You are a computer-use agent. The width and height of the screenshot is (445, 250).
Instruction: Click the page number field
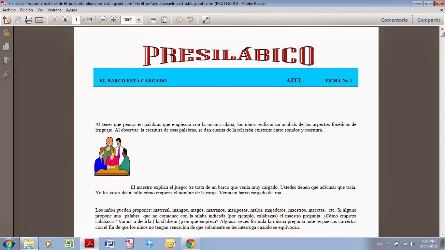coord(76,20)
